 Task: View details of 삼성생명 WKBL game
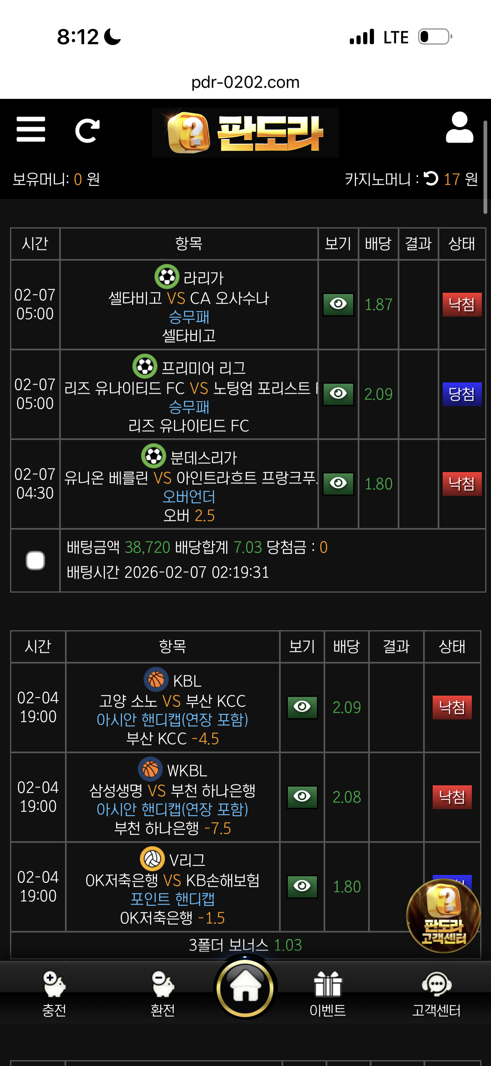tap(302, 797)
